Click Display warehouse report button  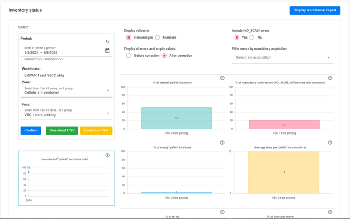point(314,10)
